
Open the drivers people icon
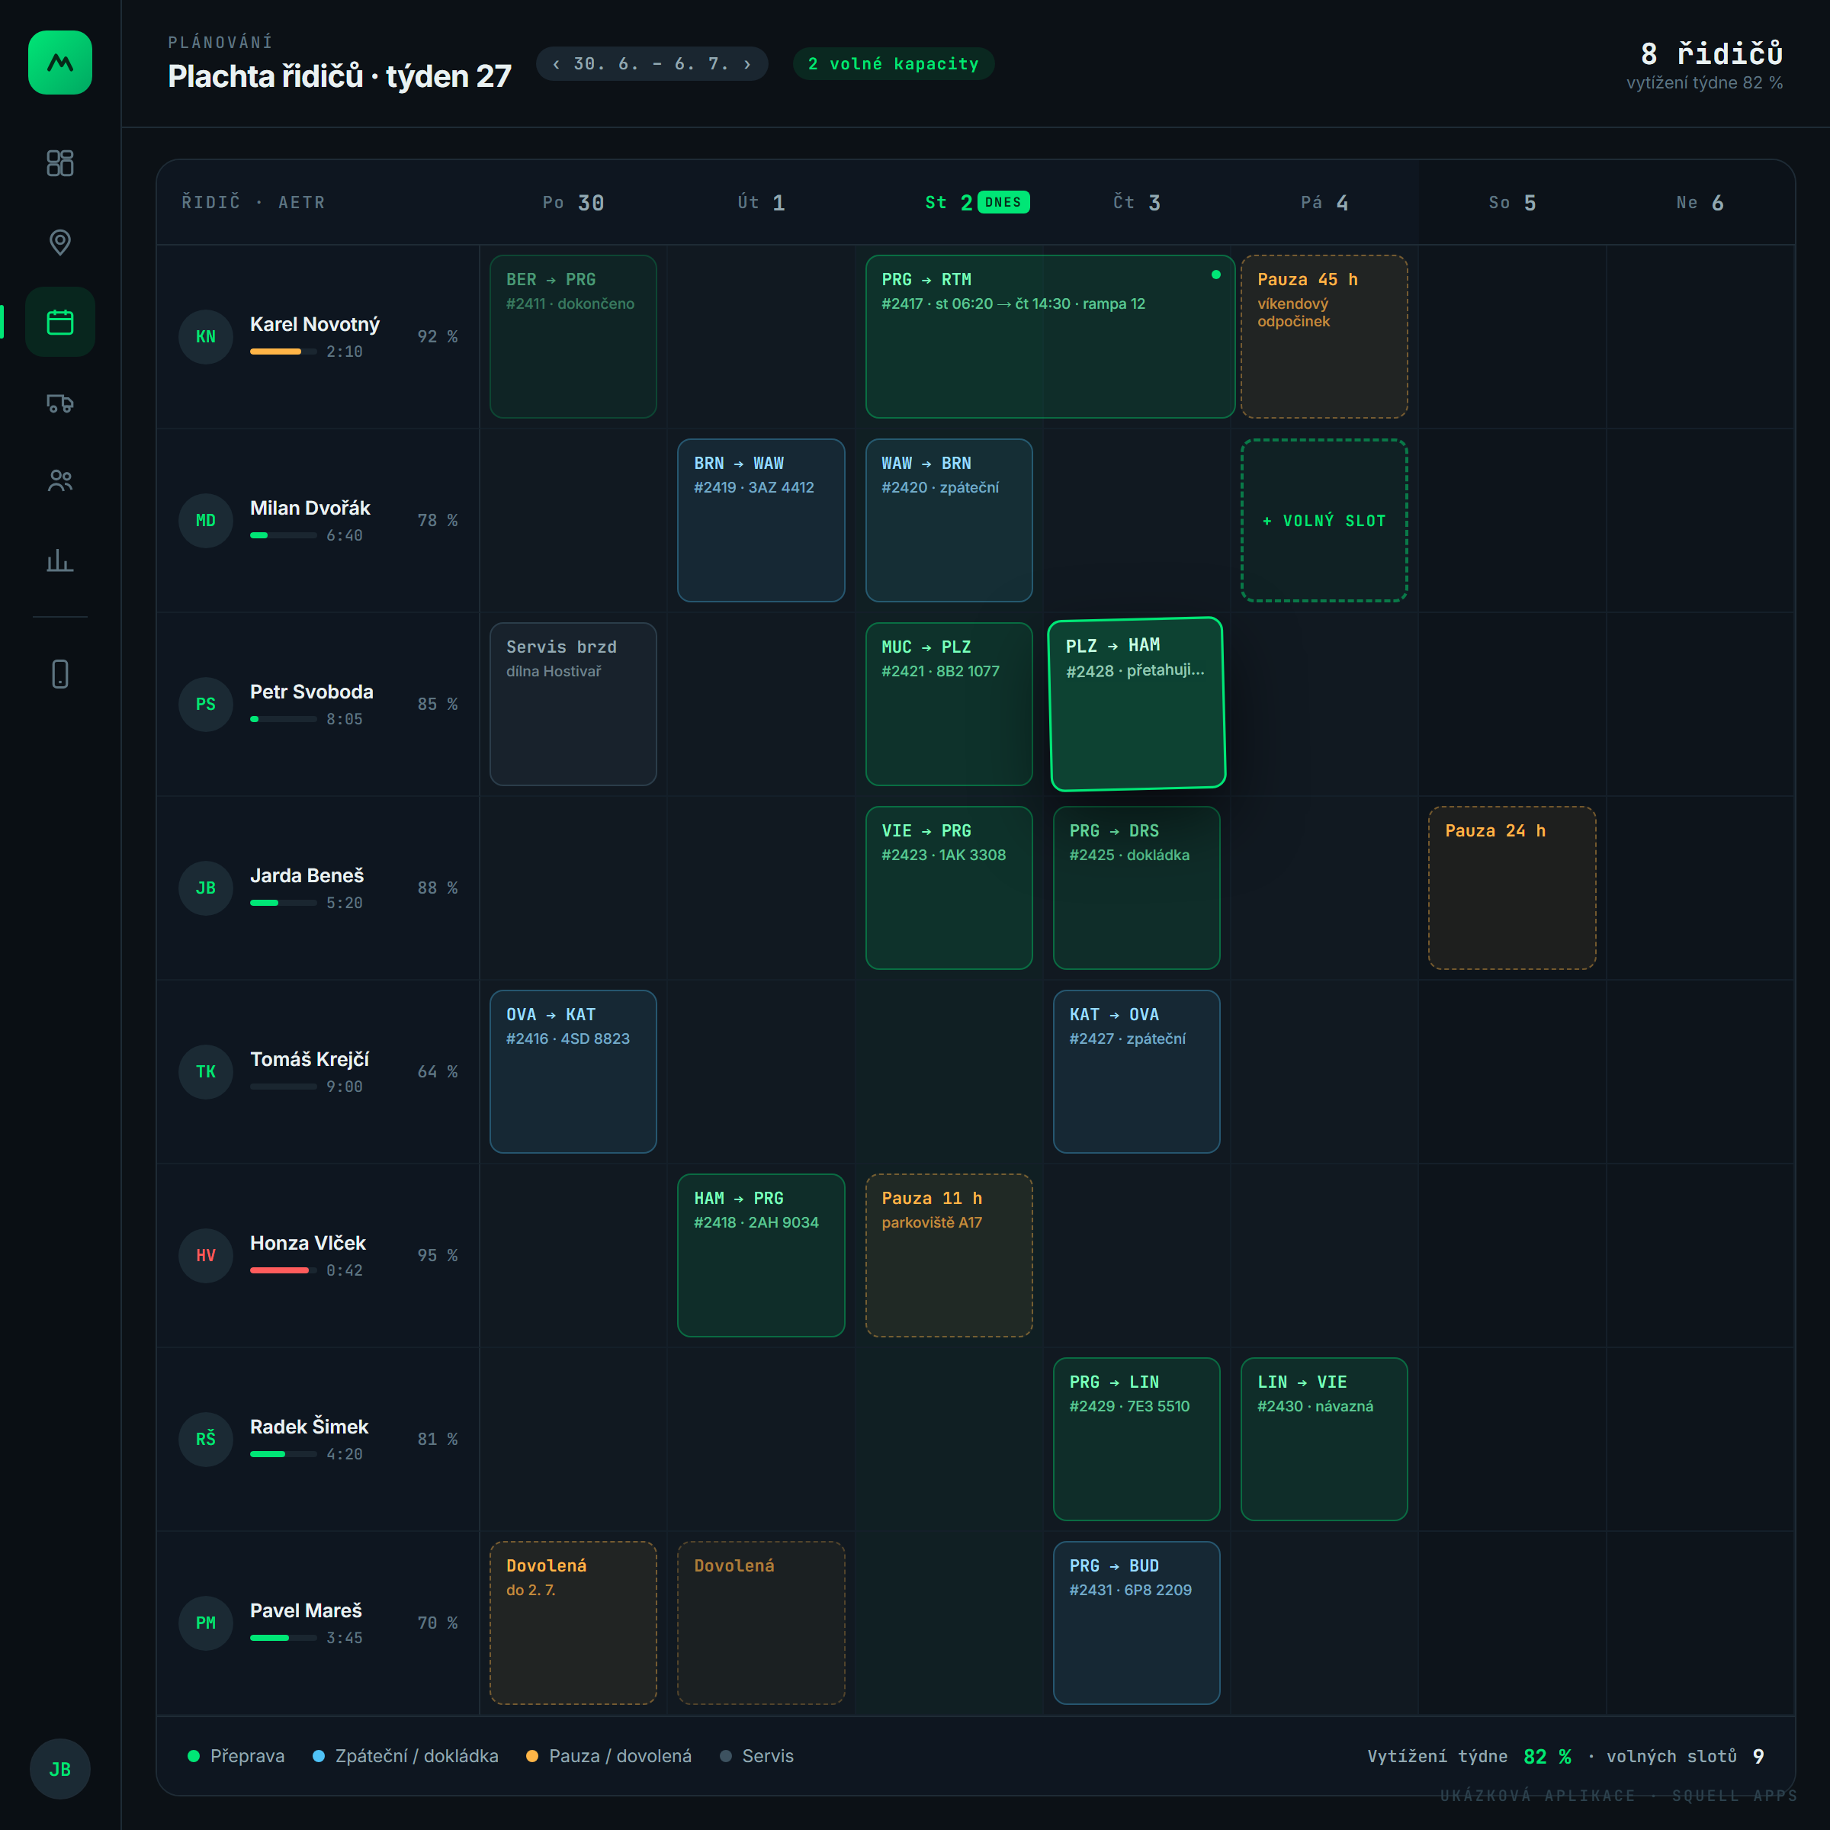59,481
